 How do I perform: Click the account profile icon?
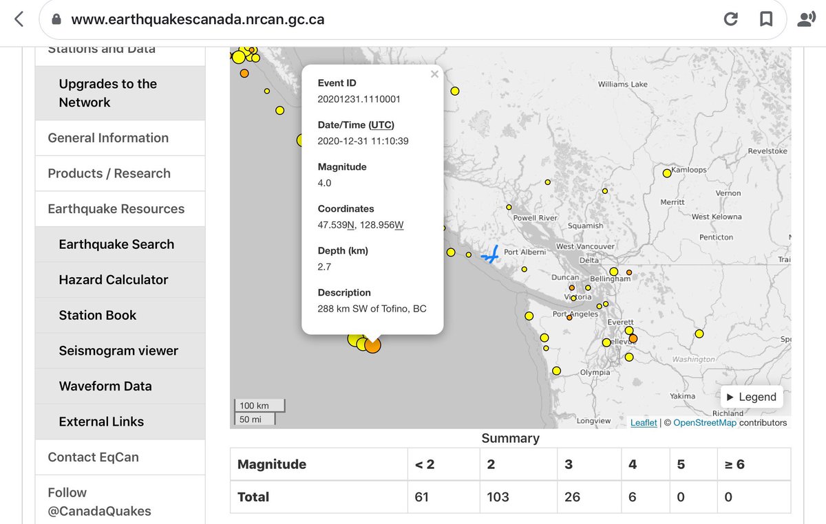(x=805, y=19)
